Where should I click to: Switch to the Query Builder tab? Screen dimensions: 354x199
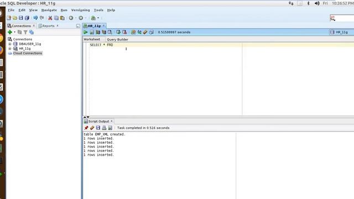pyautogui.click(x=117, y=39)
